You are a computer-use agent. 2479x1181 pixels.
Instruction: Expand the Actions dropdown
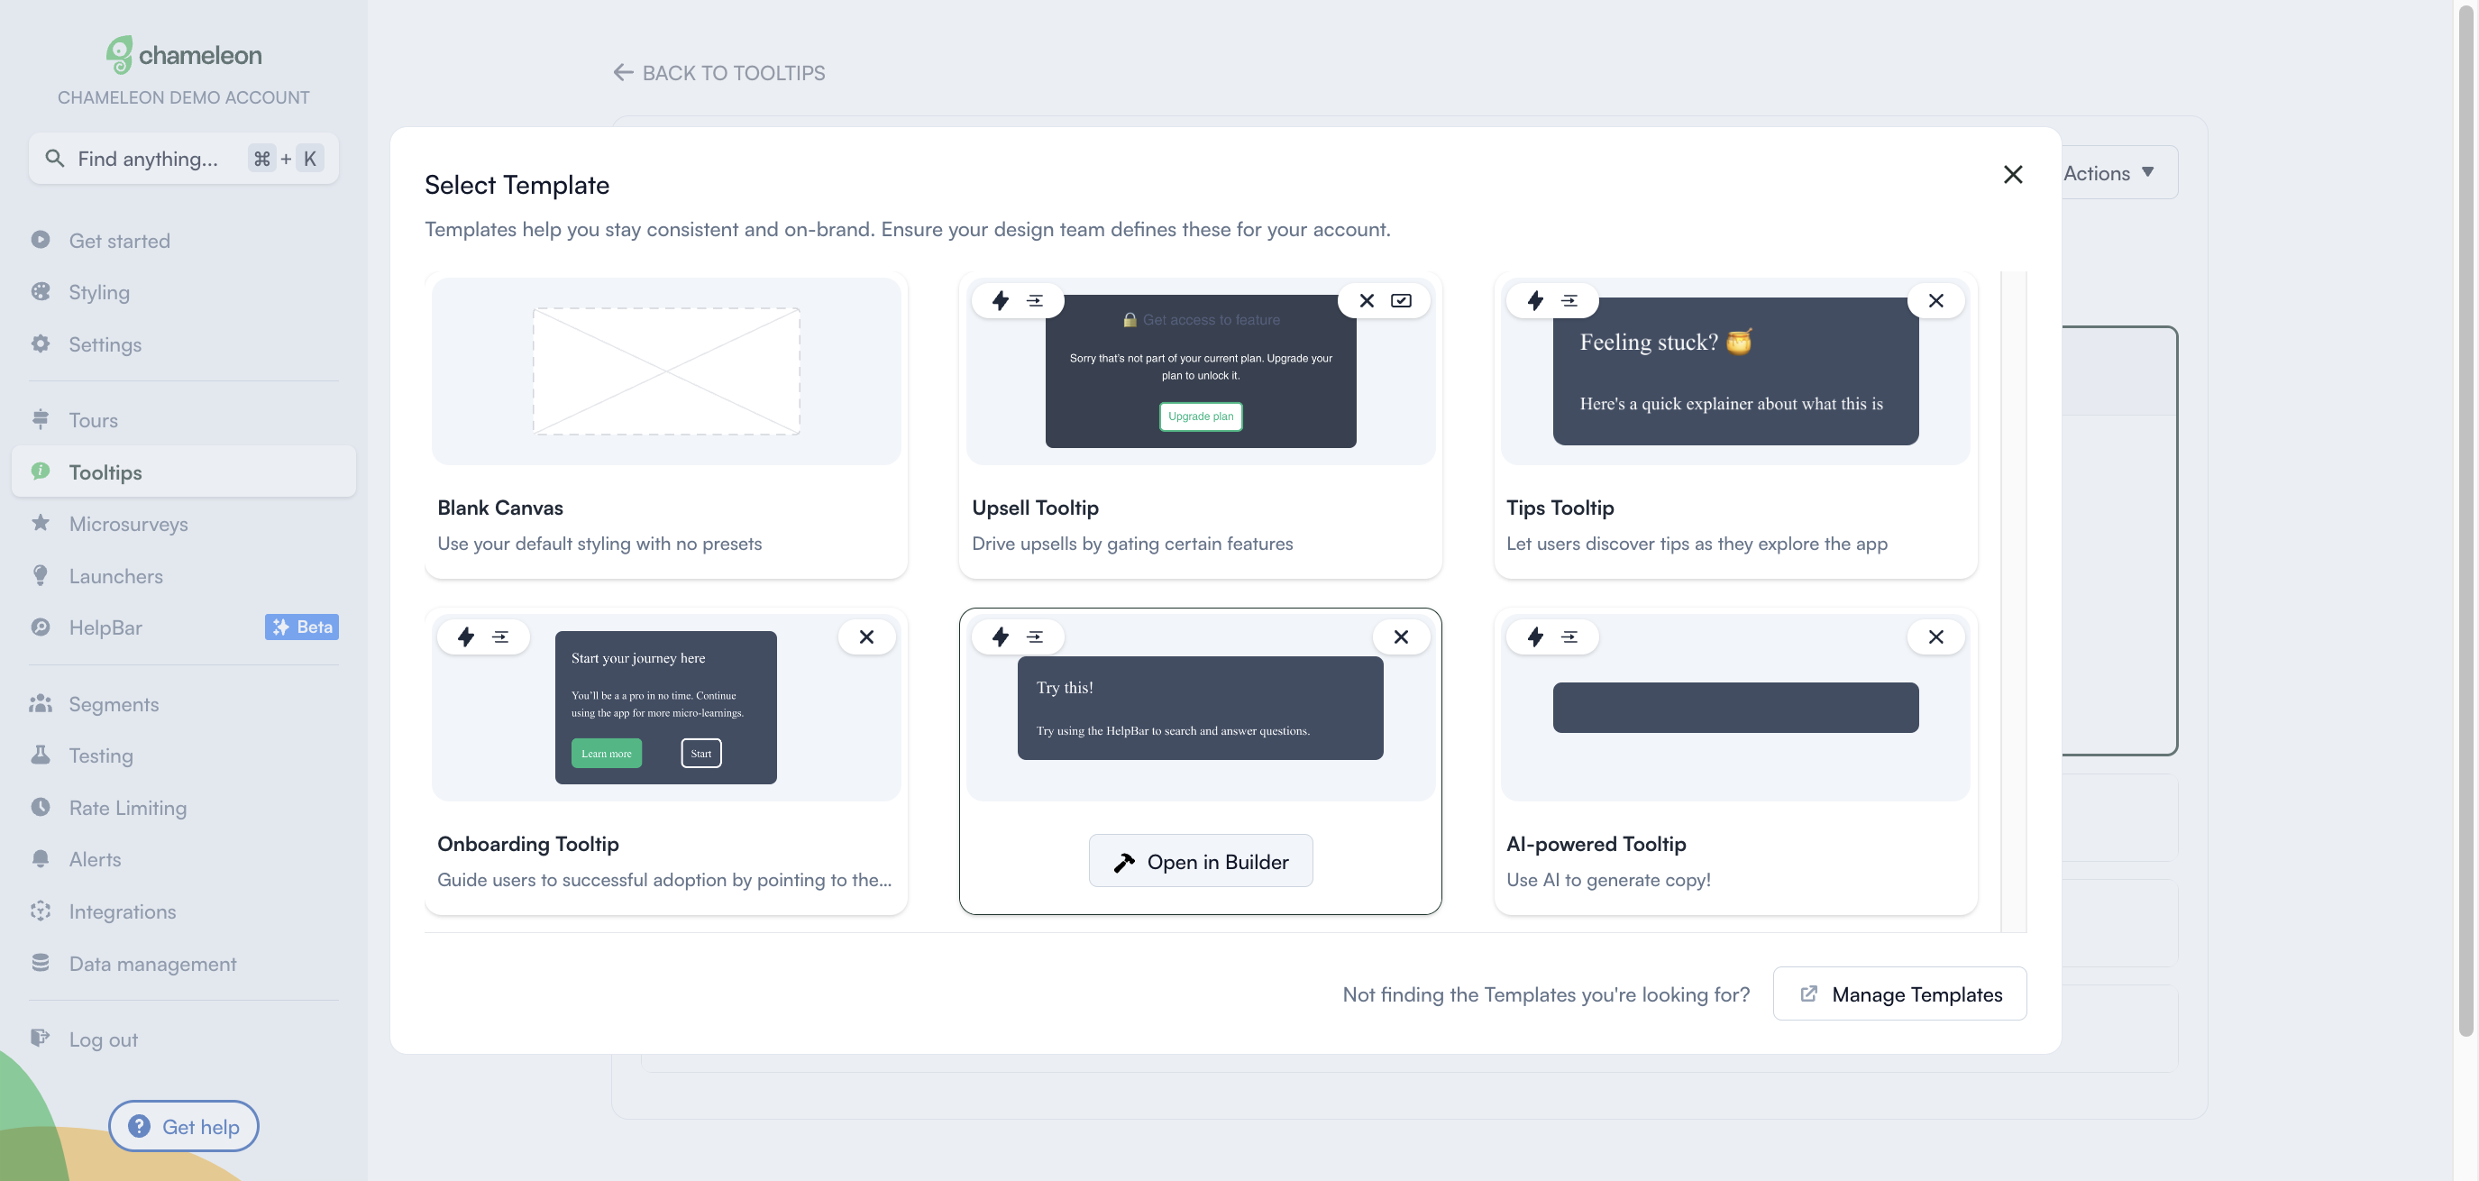(2110, 170)
